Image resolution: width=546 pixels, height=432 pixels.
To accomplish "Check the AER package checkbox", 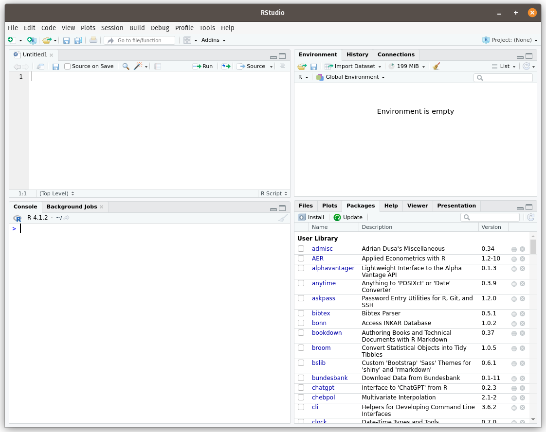I will click(x=301, y=259).
